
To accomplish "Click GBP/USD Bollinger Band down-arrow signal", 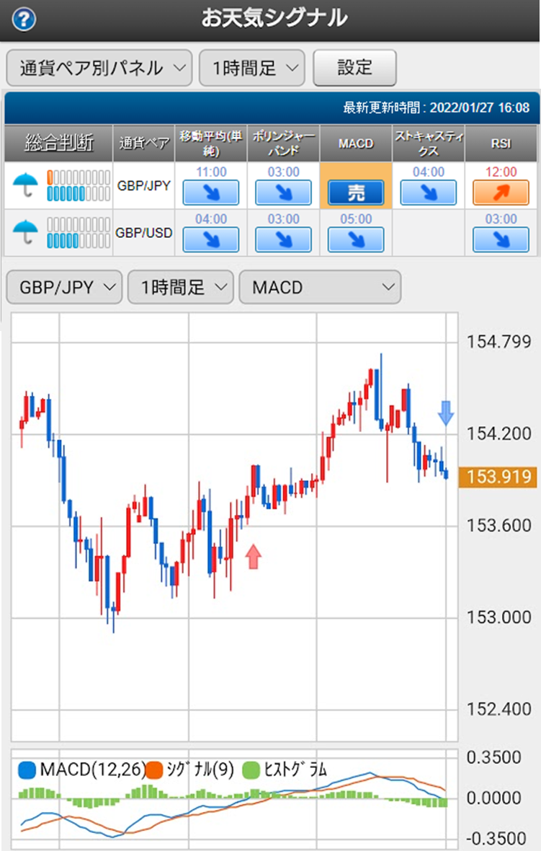I will coord(284,240).
